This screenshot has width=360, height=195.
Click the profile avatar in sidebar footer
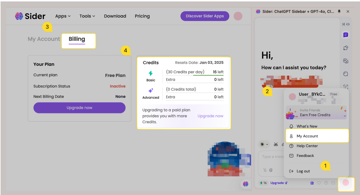(346, 182)
